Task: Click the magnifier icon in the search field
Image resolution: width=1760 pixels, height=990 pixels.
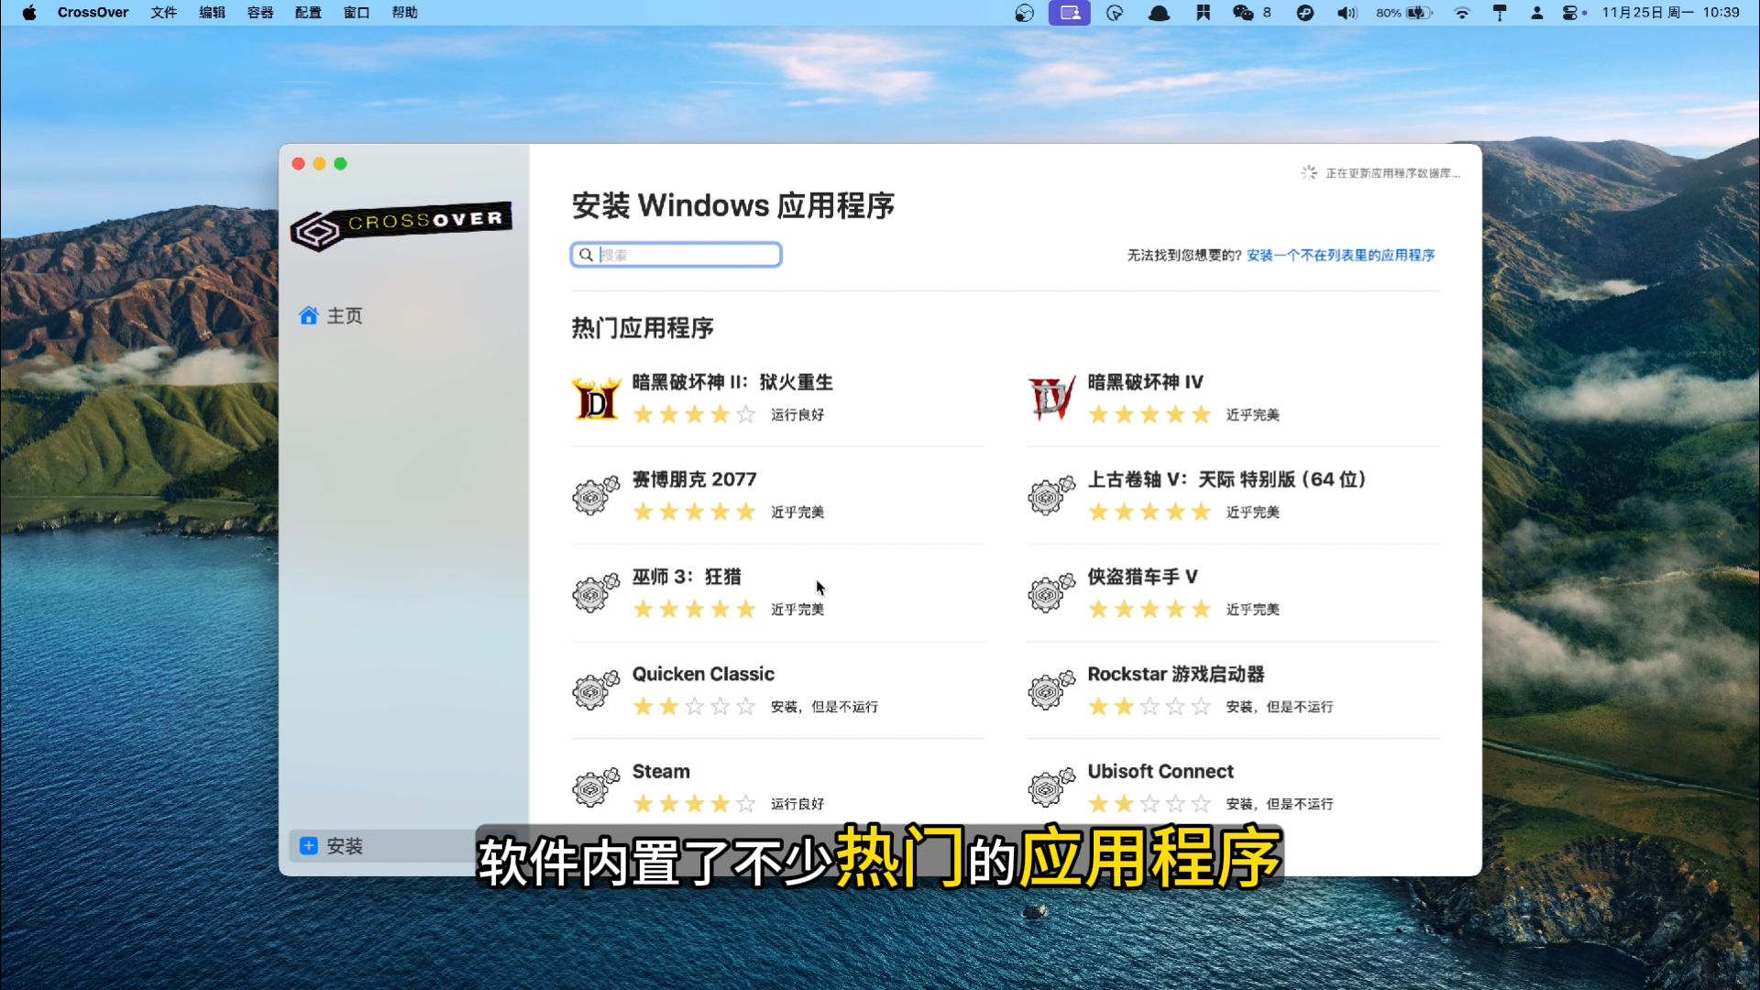Action: coord(586,255)
